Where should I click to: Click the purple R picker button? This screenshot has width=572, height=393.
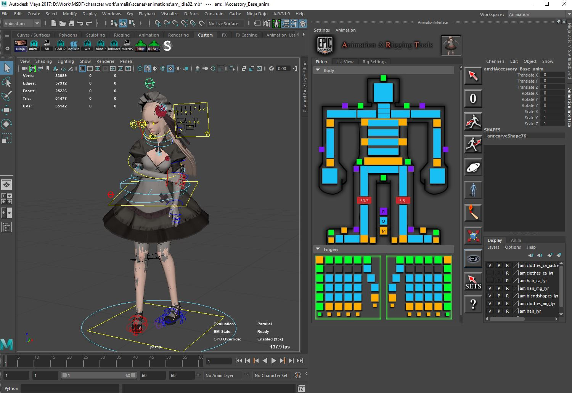point(384,211)
